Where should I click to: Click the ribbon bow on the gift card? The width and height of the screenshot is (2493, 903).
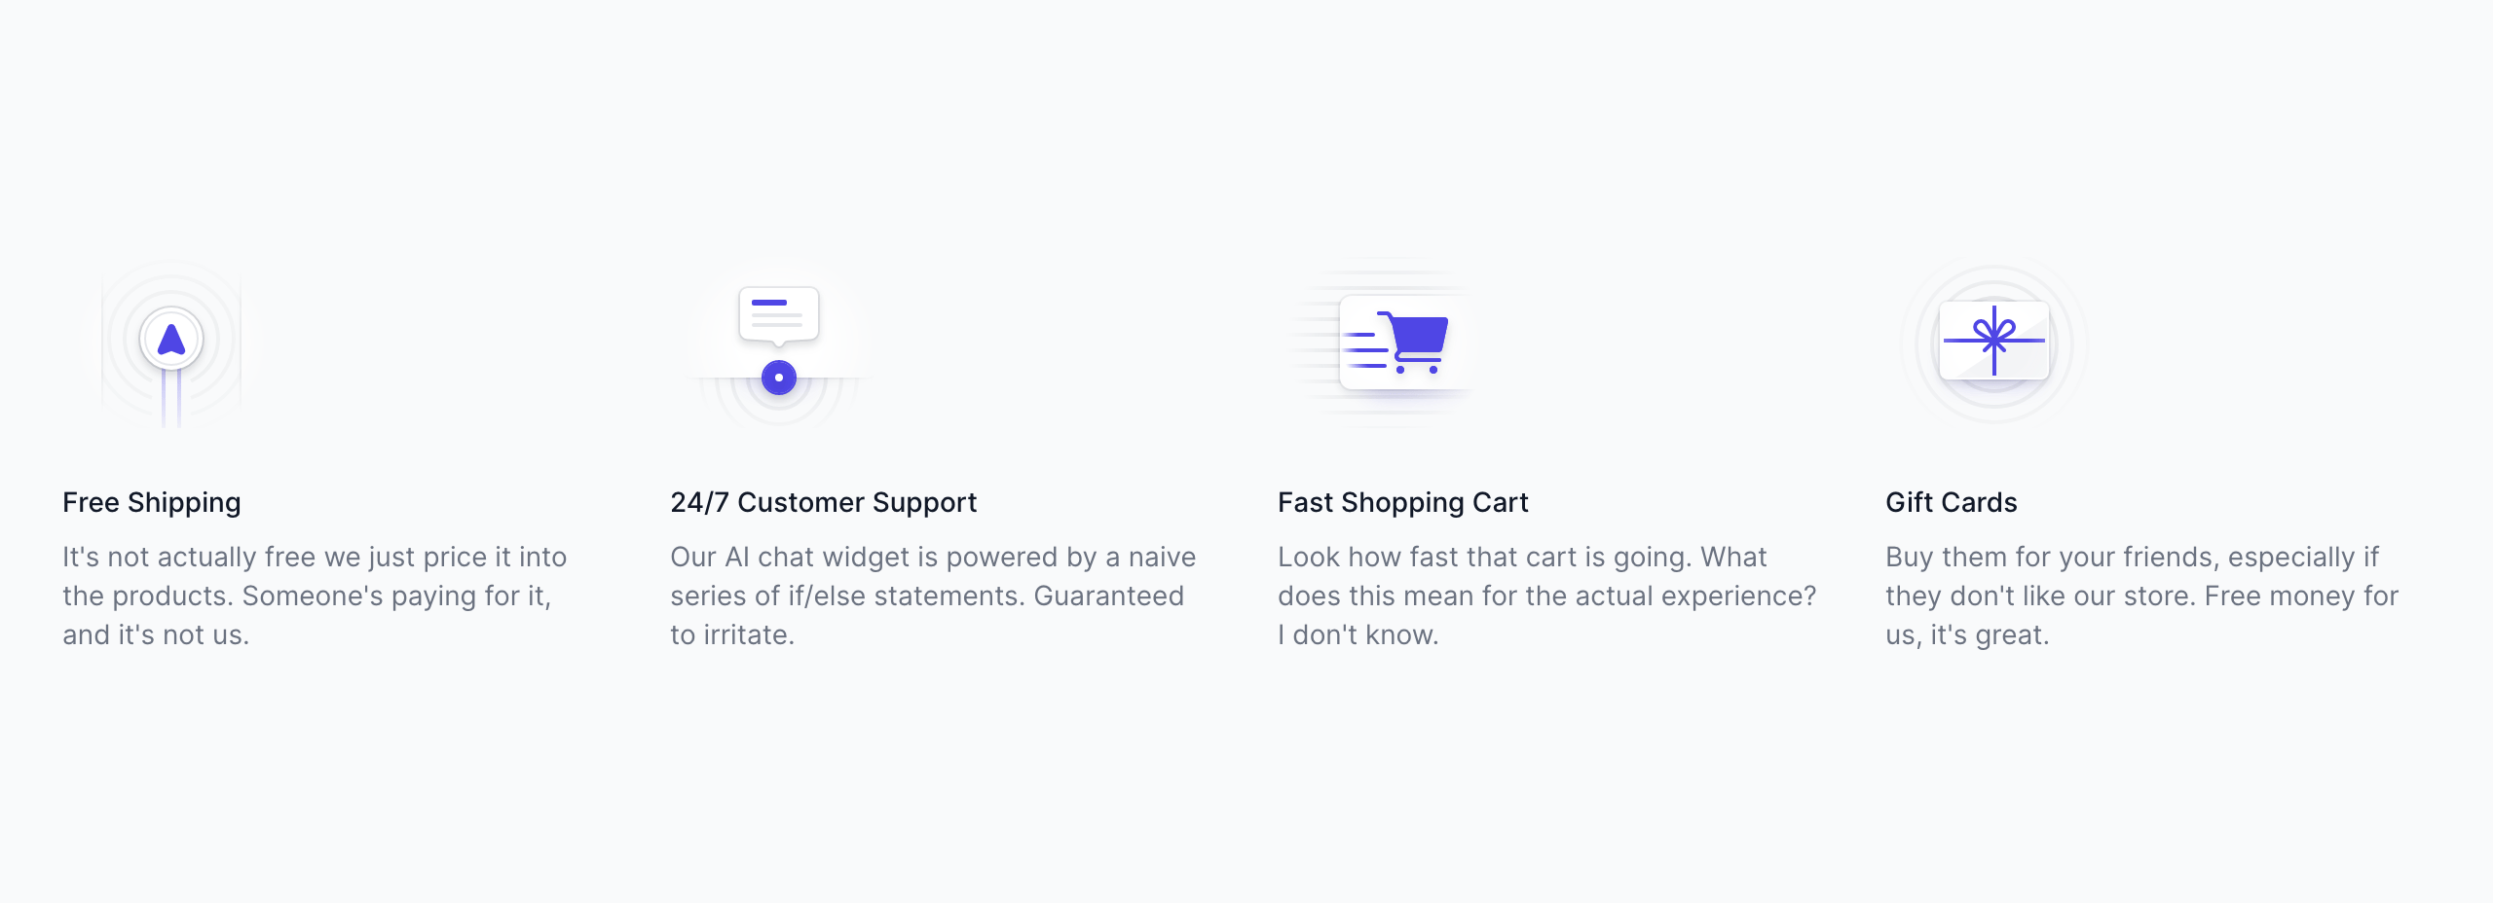point(1994,336)
